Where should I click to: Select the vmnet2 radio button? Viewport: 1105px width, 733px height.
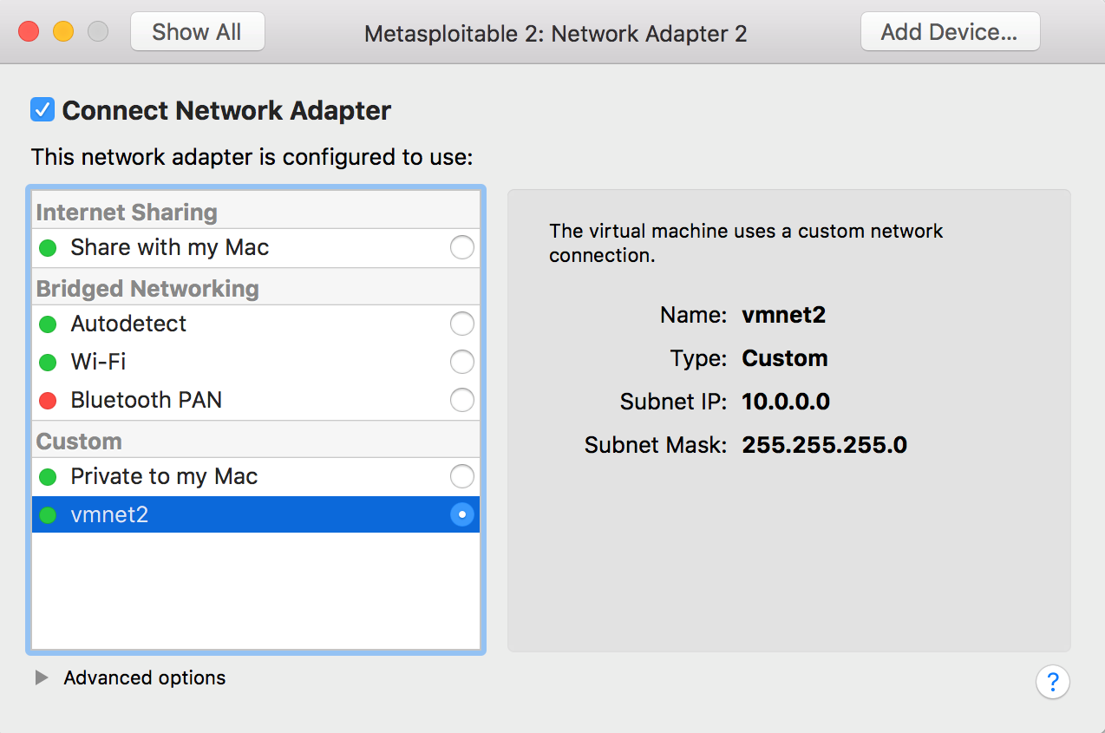pos(462,514)
